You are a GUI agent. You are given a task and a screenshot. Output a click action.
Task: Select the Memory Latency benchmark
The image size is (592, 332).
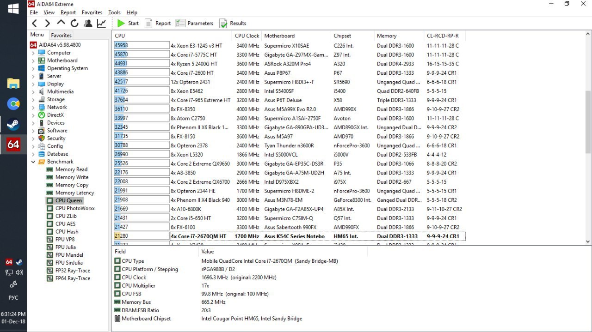pyautogui.click(x=70, y=193)
